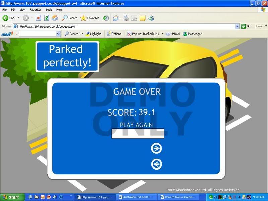Viewport: 268px width, 201px height.
Task: Click the Back navigation button
Action: [9, 18]
